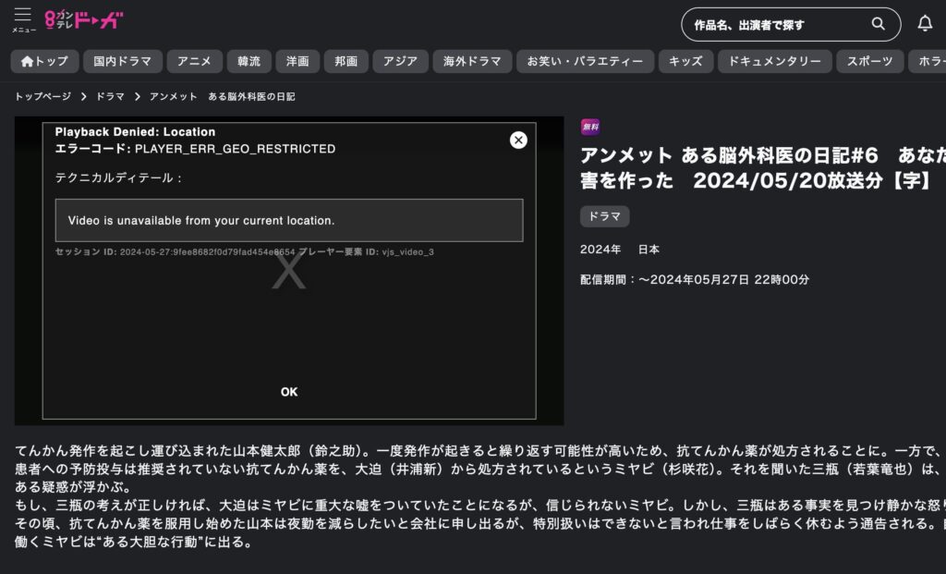The width and height of the screenshot is (946, 574).
Task: Click ドラマ breadcrumb link
Action: pyautogui.click(x=110, y=96)
